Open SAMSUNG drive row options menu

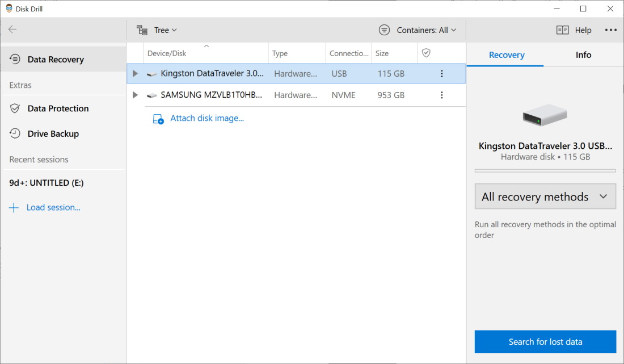[x=442, y=95]
